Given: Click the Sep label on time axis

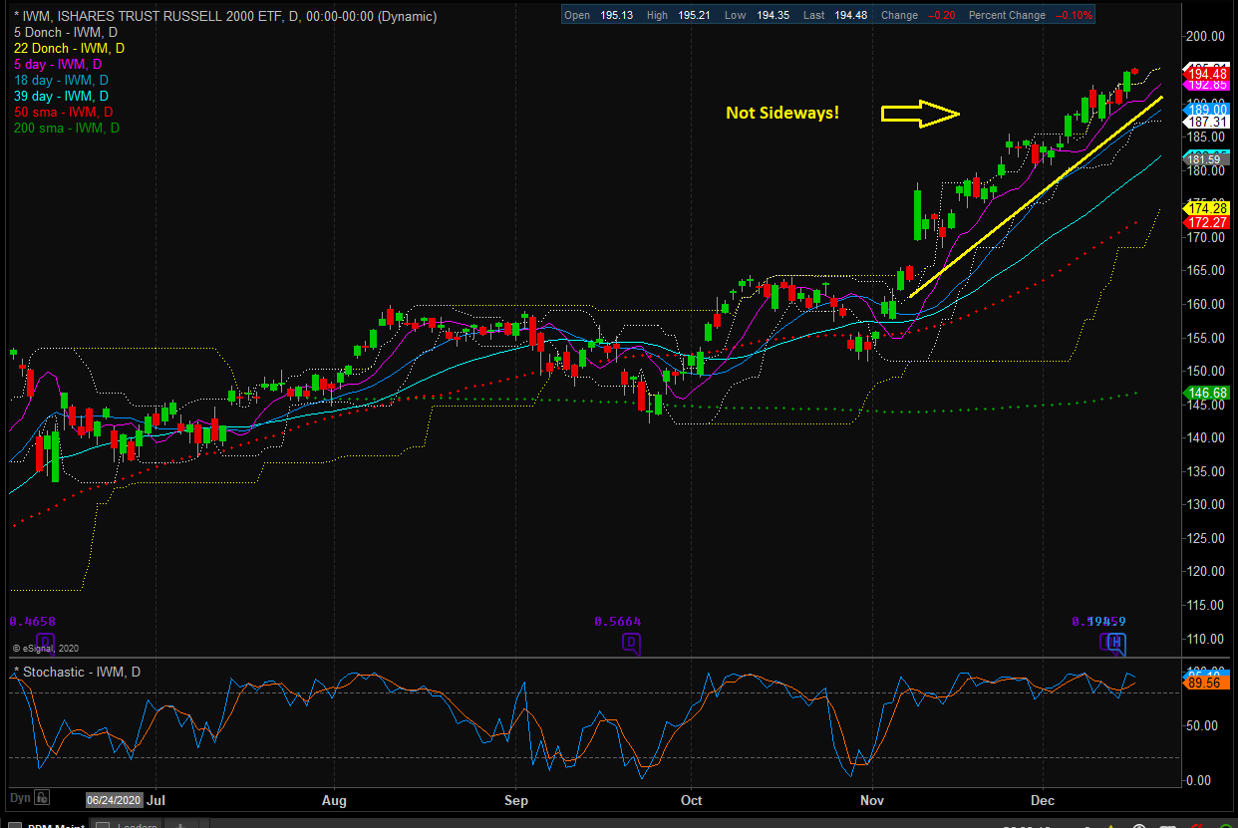Looking at the screenshot, I should [x=516, y=799].
